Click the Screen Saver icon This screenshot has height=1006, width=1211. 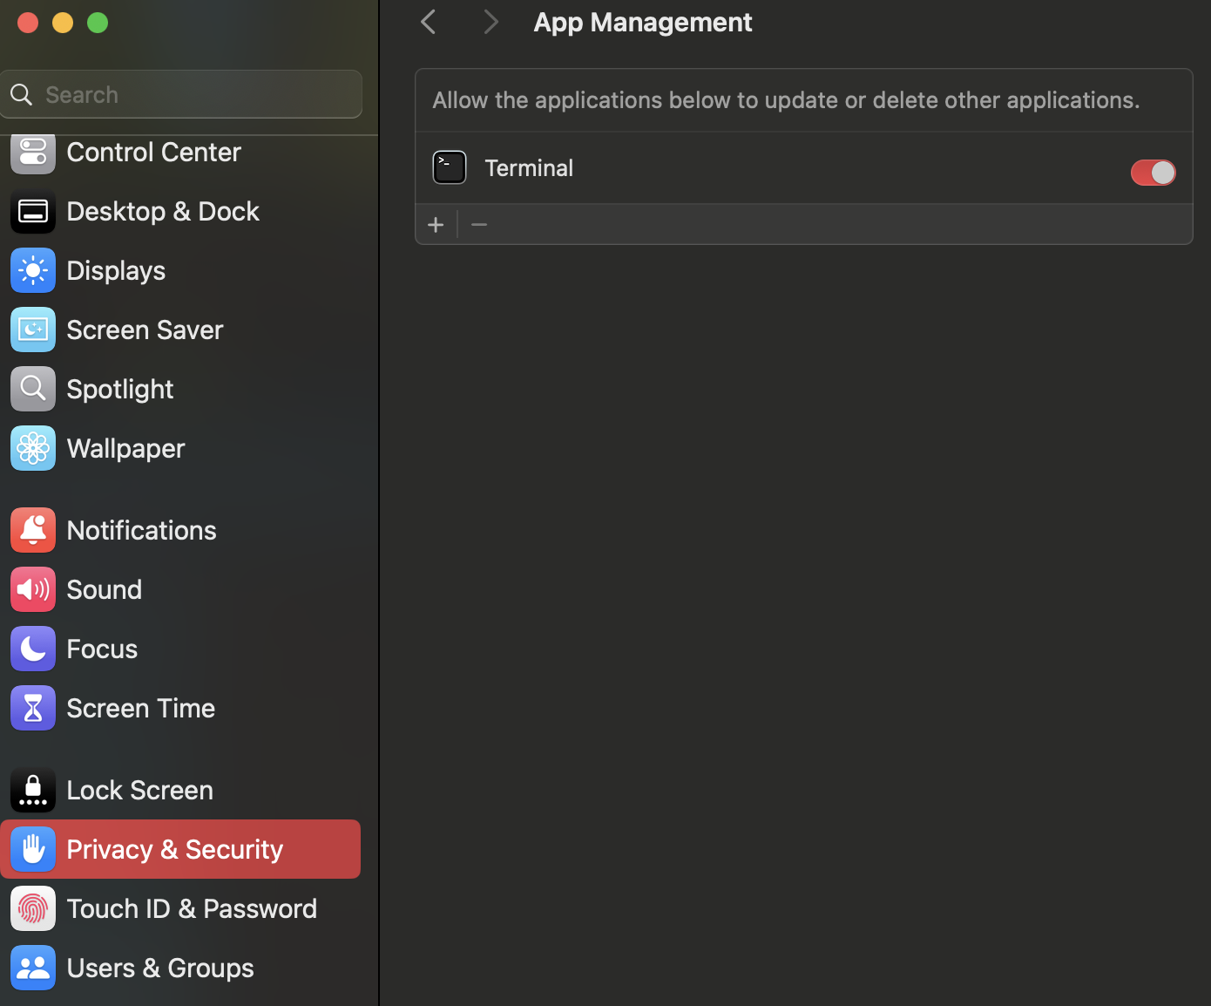click(33, 330)
